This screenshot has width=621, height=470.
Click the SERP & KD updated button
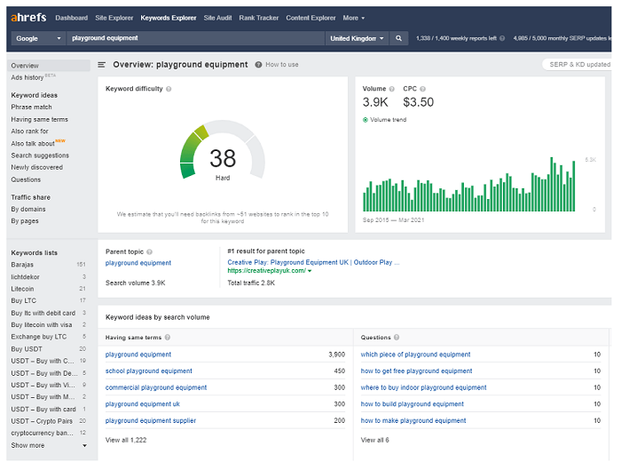[579, 65]
